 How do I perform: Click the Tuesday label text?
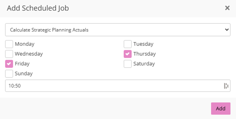(143, 44)
